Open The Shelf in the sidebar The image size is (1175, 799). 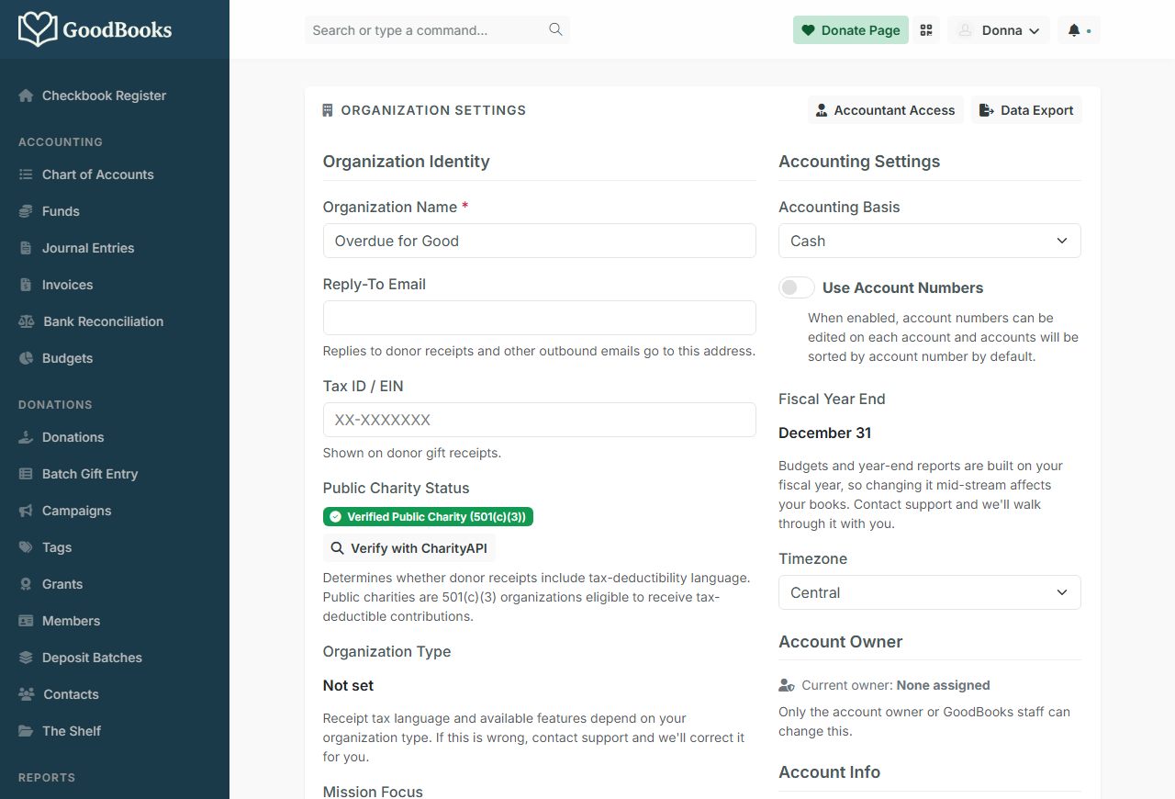72,731
